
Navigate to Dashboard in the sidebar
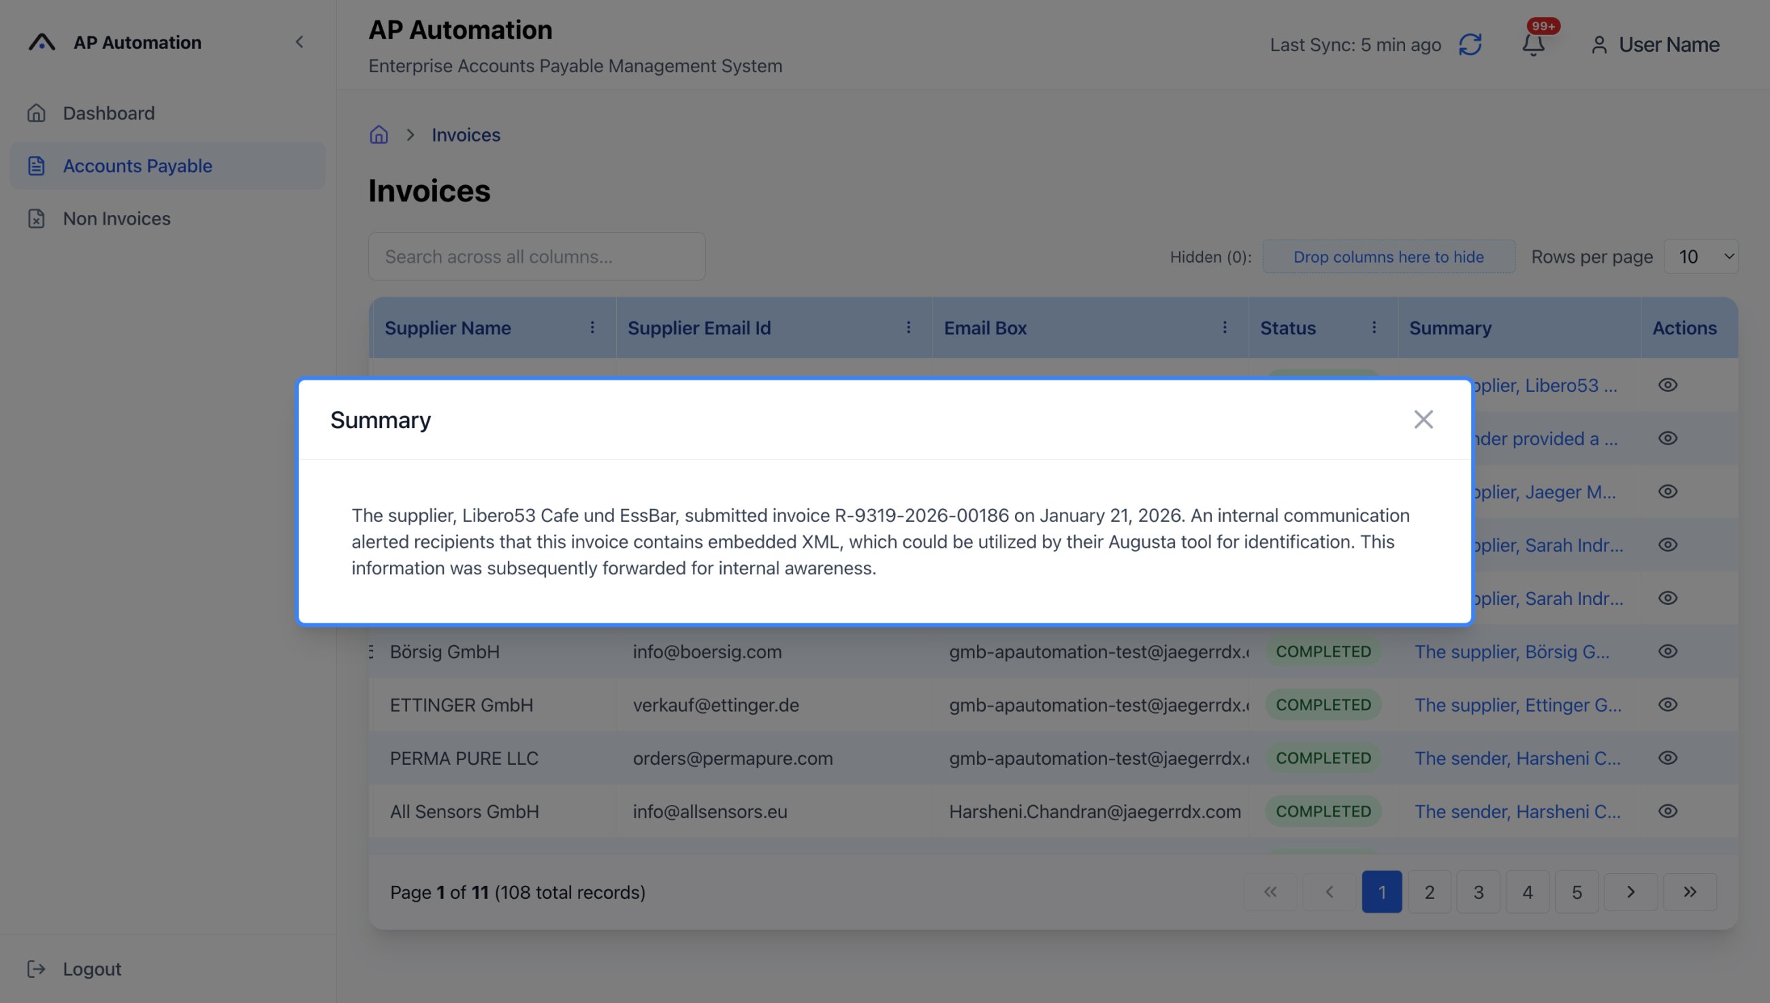pyautogui.click(x=108, y=113)
